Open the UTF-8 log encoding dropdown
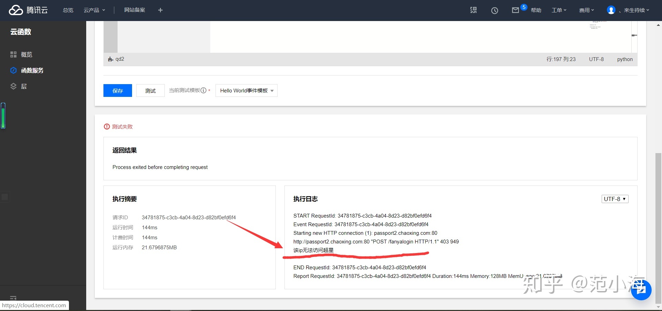This screenshot has height=311, width=662. tap(615, 199)
